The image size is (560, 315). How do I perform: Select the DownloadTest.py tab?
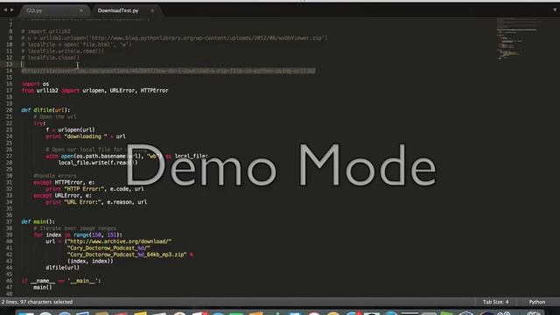[x=118, y=10]
